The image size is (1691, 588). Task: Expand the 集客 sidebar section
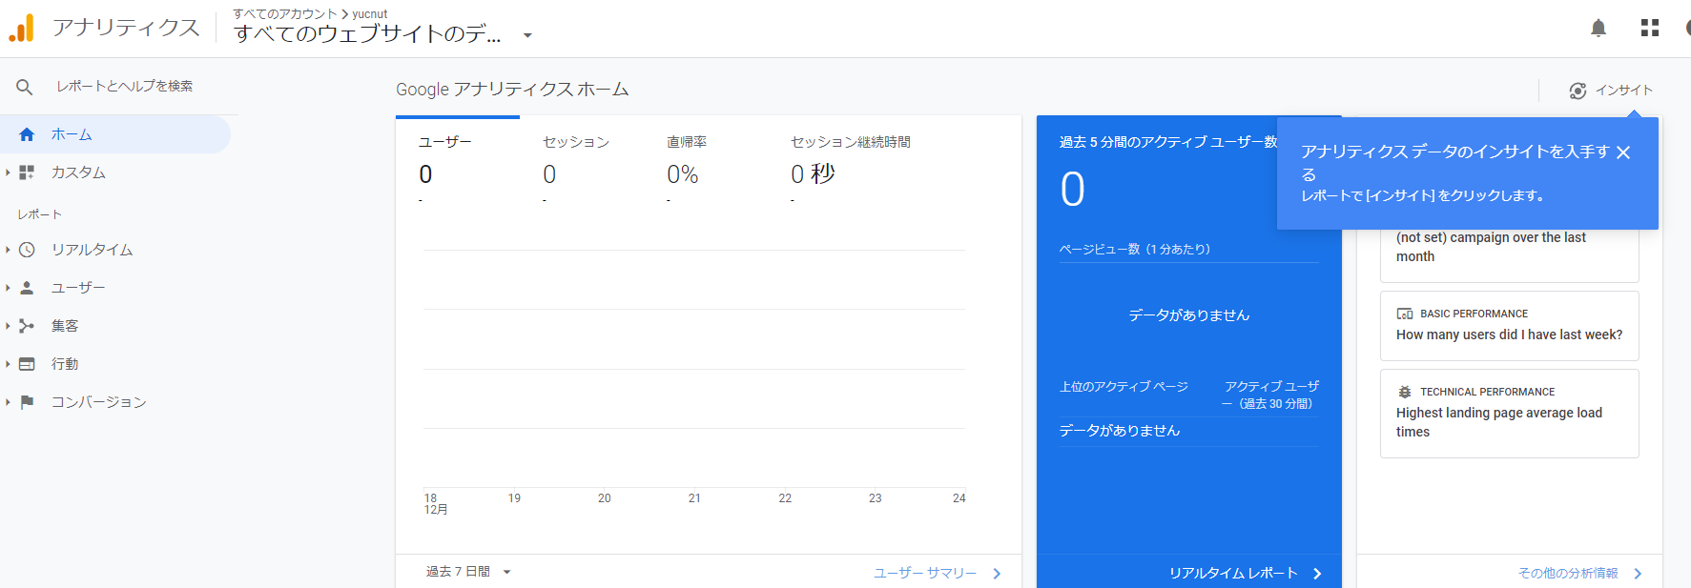(x=8, y=326)
